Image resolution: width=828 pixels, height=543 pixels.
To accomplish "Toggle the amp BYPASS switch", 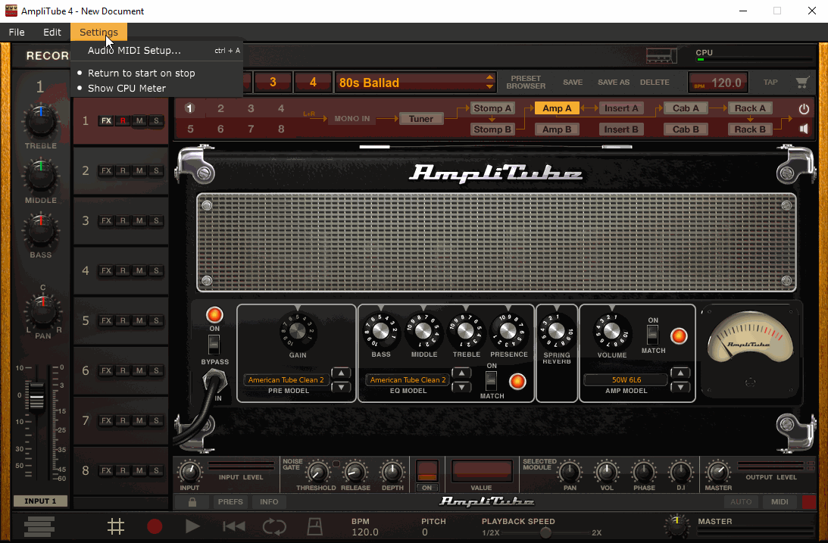I will pos(214,345).
